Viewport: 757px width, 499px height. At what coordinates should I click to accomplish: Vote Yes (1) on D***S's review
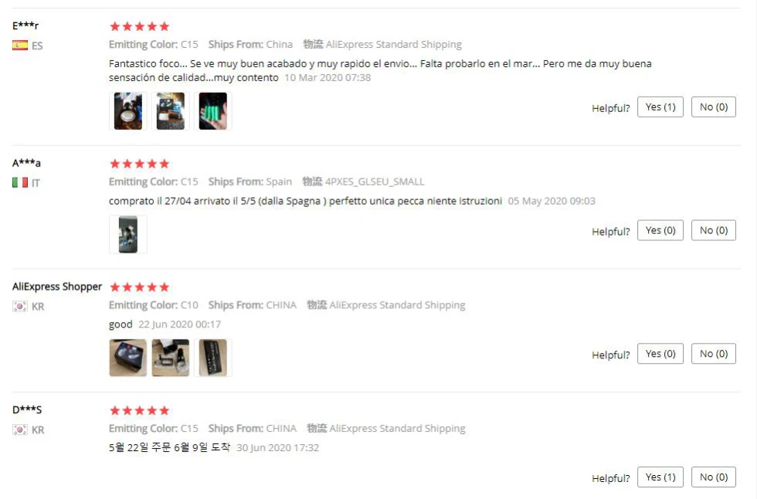pyautogui.click(x=660, y=477)
